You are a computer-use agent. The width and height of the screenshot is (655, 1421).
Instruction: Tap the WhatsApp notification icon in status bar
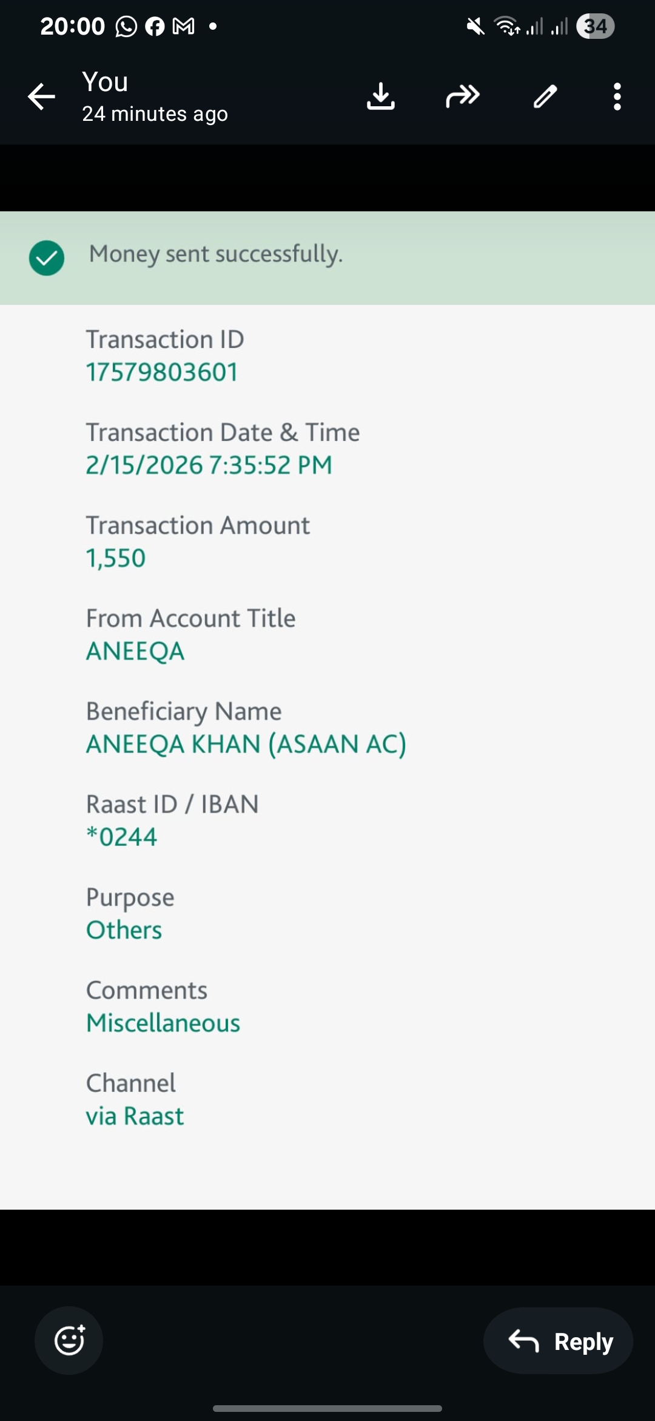[x=126, y=27]
